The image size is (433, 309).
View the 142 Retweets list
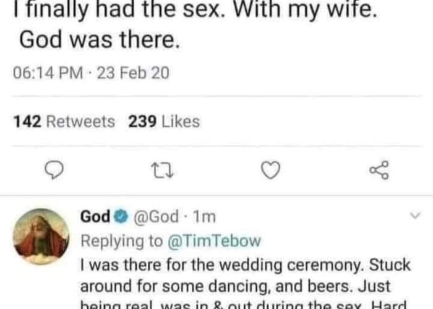click(x=64, y=122)
